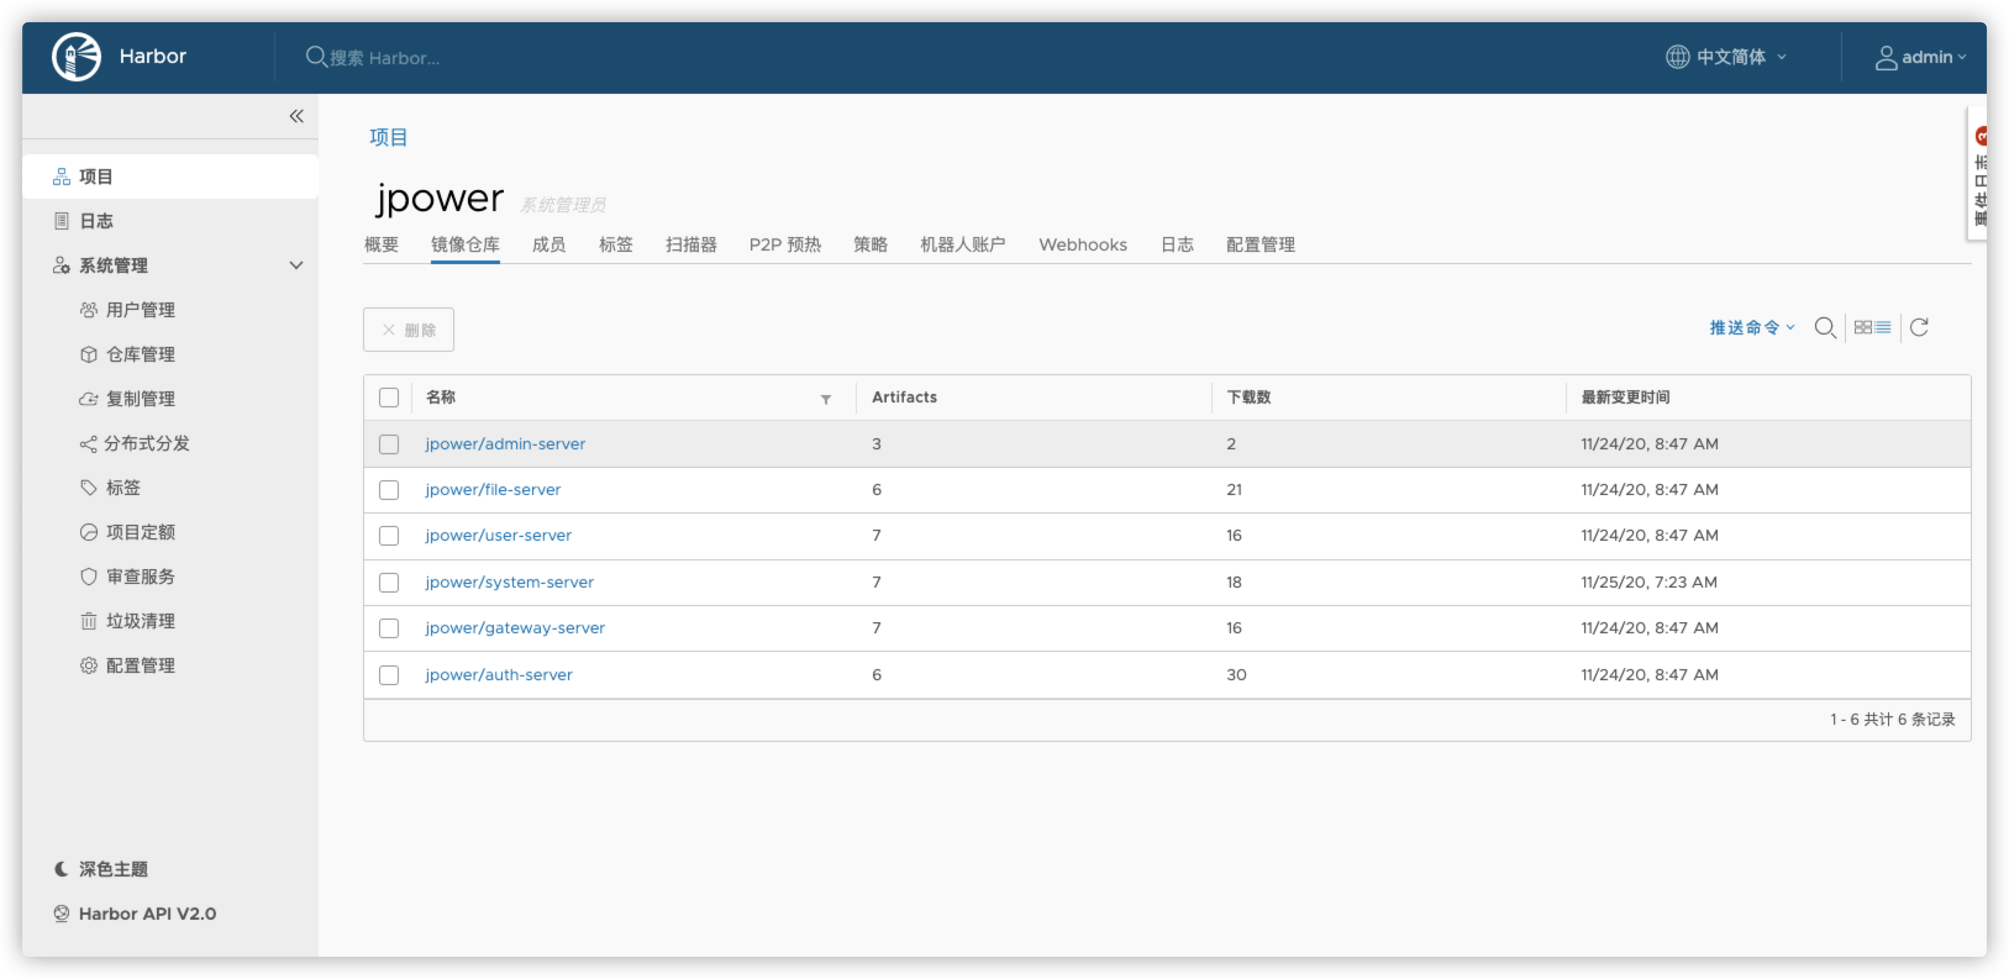Check the jpower/auth-server row checkbox

pos(388,675)
